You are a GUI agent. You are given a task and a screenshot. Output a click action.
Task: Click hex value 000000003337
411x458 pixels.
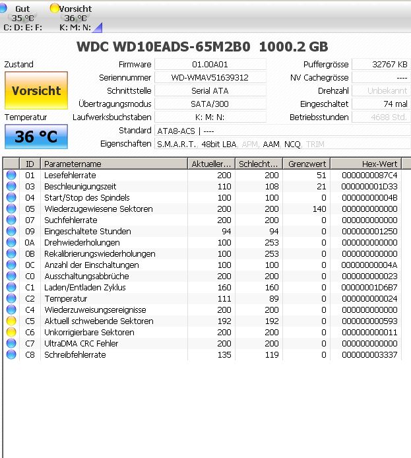coord(369,354)
